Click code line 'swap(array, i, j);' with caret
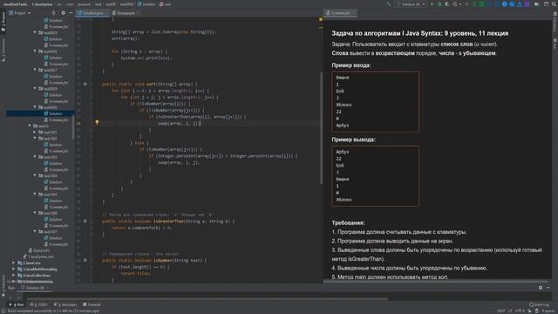The width and height of the screenshot is (558, 314). (180, 123)
